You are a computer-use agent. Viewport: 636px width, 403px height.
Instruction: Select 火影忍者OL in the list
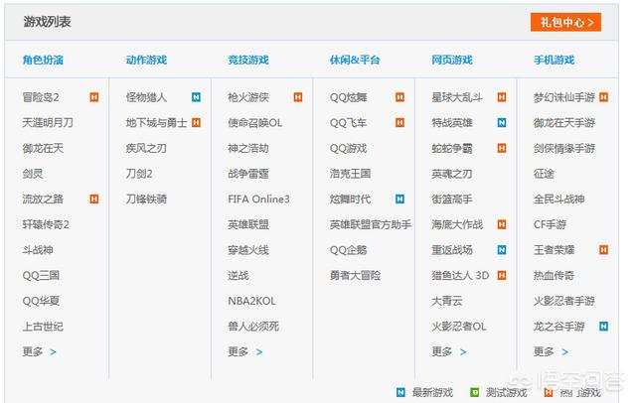(459, 326)
